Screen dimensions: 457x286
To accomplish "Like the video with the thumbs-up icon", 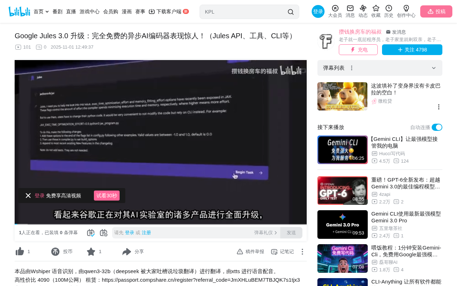I will (20, 252).
